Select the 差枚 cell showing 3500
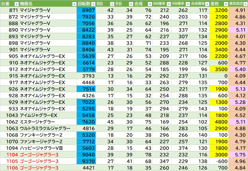The image size is (248, 171). click(x=219, y=69)
